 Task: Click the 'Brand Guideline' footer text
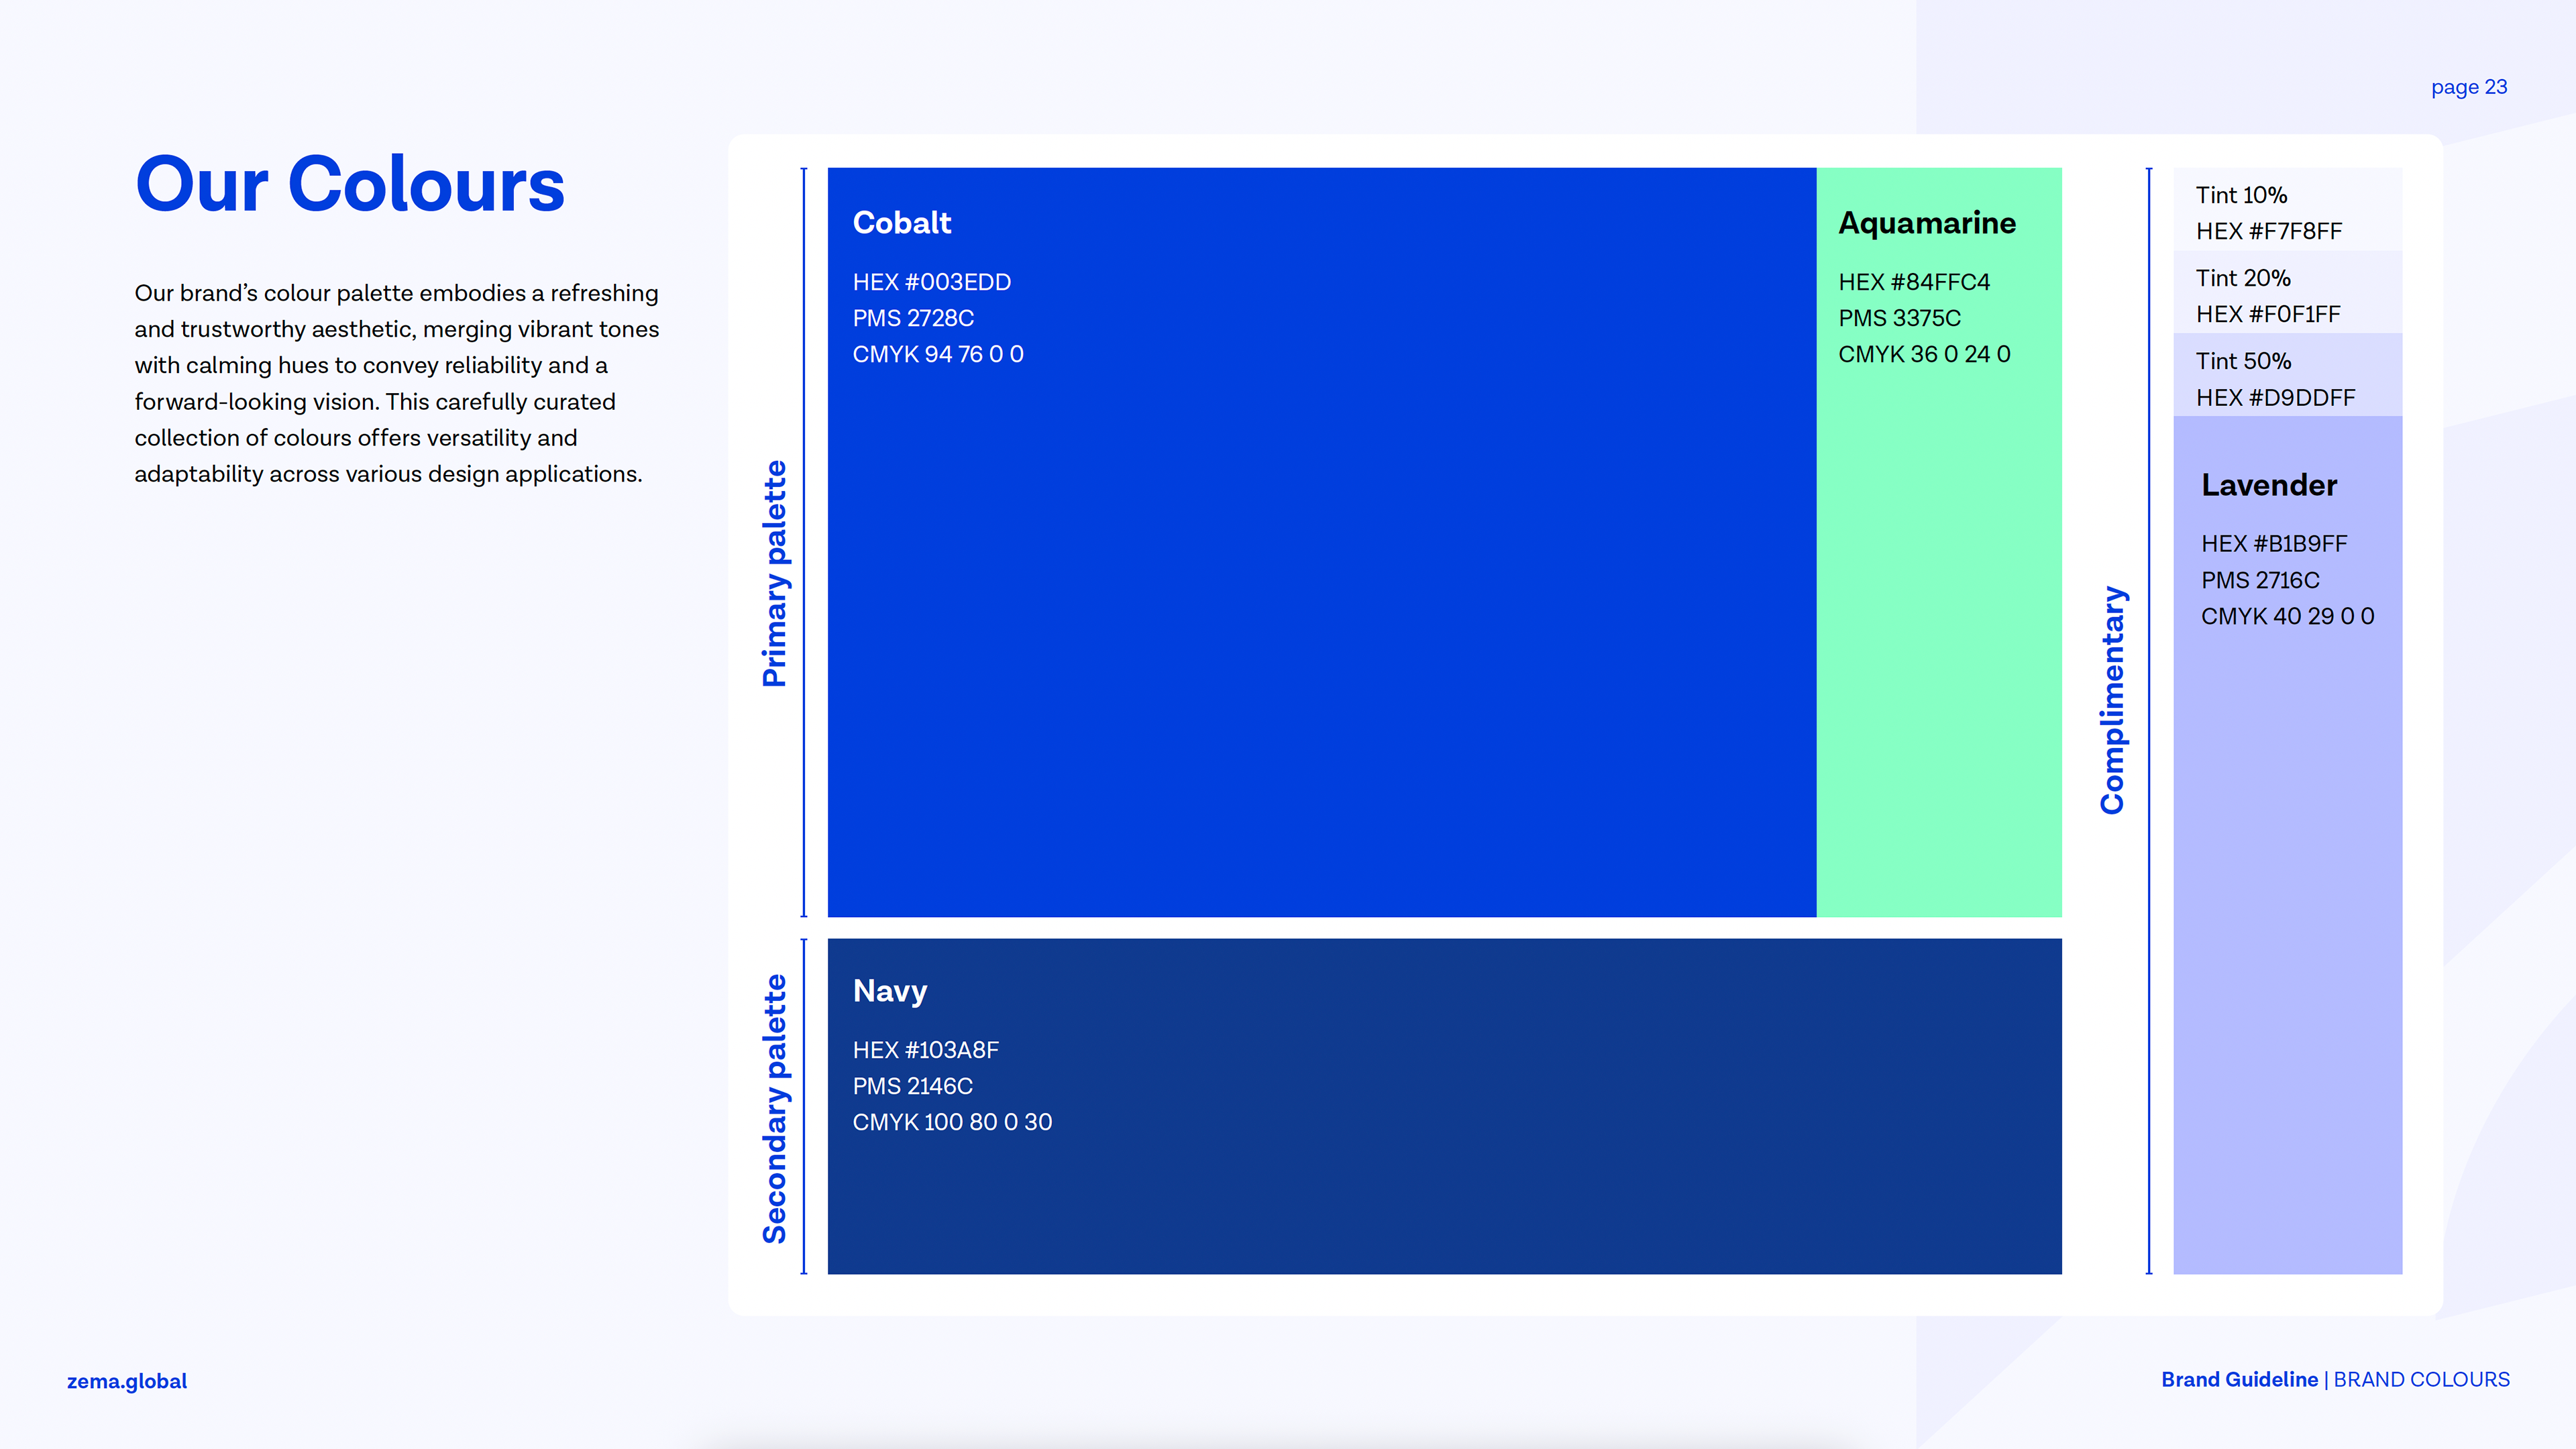(x=2239, y=1379)
